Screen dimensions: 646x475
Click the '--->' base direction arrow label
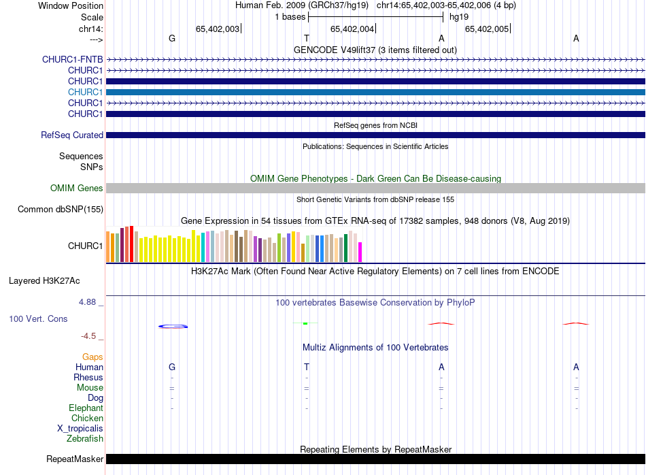96,39
